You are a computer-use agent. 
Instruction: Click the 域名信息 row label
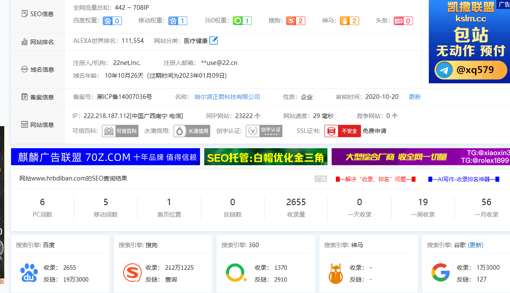click(x=42, y=70)
